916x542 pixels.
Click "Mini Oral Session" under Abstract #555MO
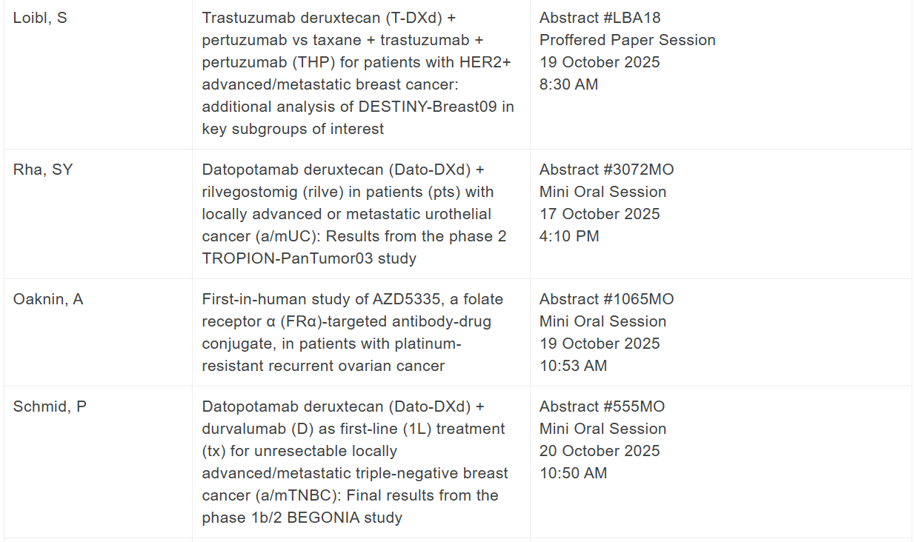point(603,429)
